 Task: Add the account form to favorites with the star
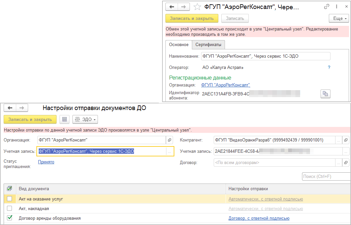tap(197, 7)
